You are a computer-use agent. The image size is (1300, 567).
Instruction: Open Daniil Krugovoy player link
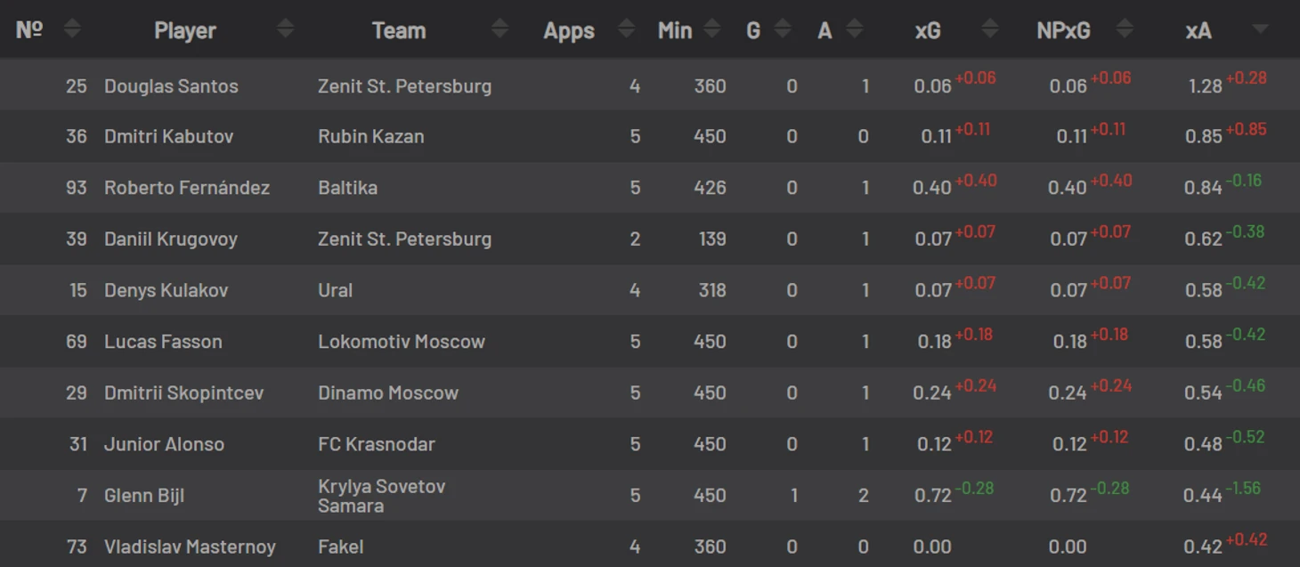click(171, 239)
